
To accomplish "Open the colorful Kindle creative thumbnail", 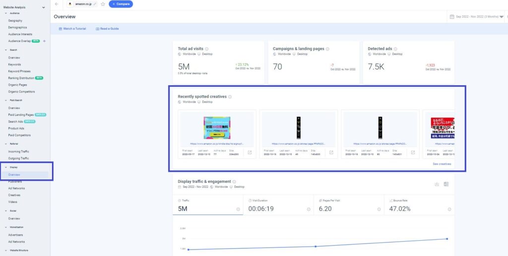I will pos(217,128).
